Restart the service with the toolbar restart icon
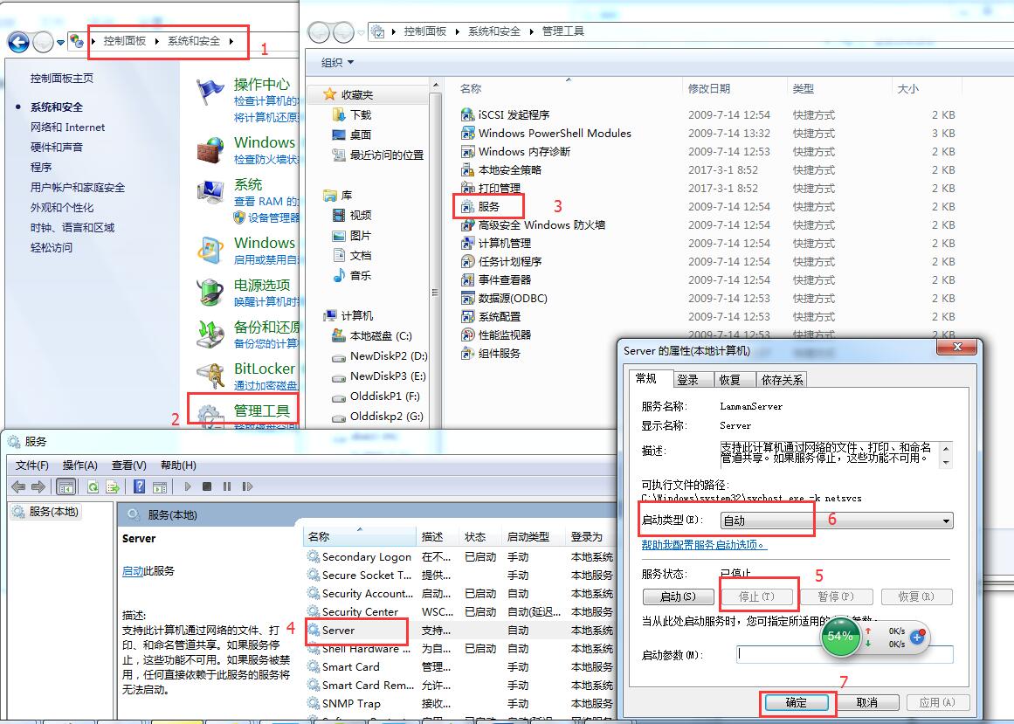This screenshot has width=1014, height=724. tap(247, 486)
